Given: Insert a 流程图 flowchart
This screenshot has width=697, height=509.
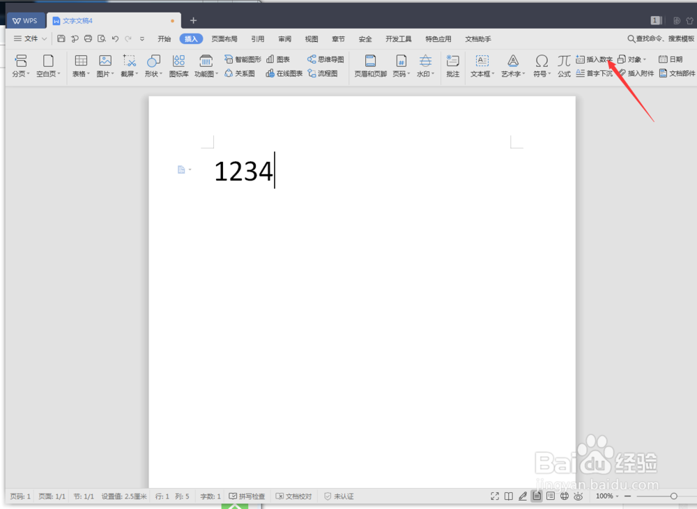Looking at the screenshot, I should [322, 73].
